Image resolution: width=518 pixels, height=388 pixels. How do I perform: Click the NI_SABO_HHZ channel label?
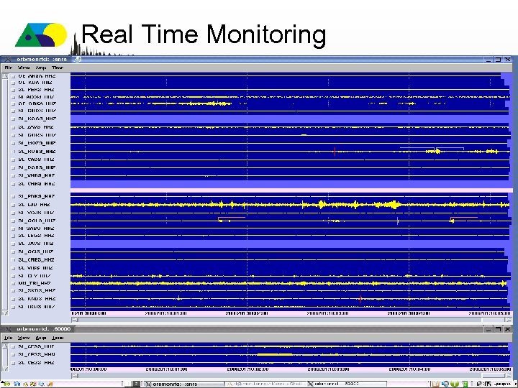(x=37, y=228)
